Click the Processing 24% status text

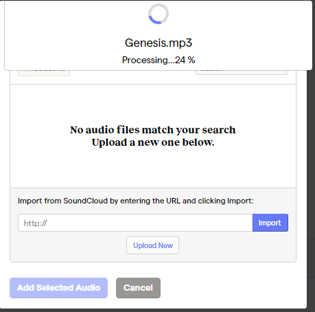pyautogui.click(x=159, y=60)
